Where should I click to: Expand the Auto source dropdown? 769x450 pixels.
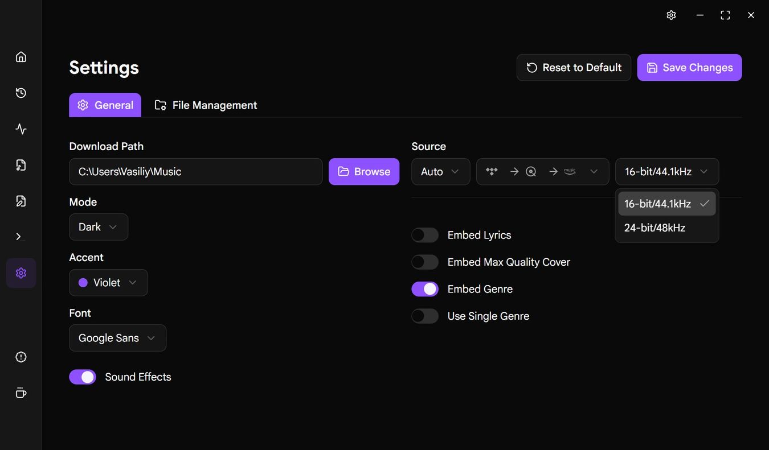tap(440, 171)
